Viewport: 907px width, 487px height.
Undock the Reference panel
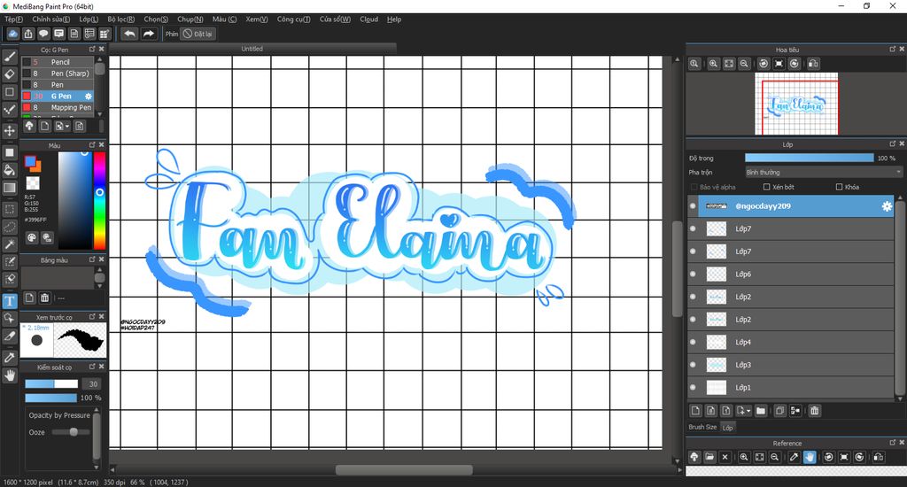click(893, 443)
